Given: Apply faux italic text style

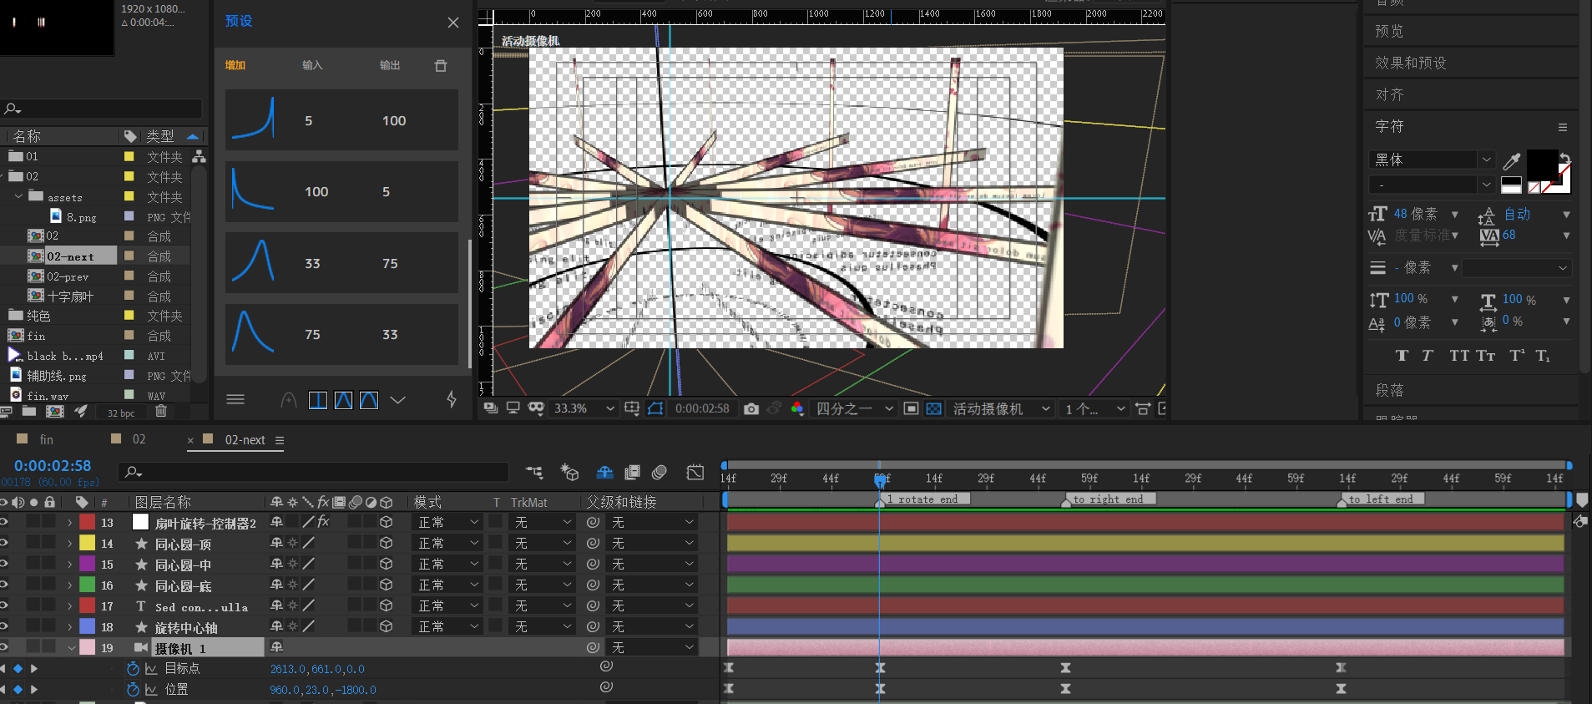Looking at the screenshot, I should tap(1428, 356).
